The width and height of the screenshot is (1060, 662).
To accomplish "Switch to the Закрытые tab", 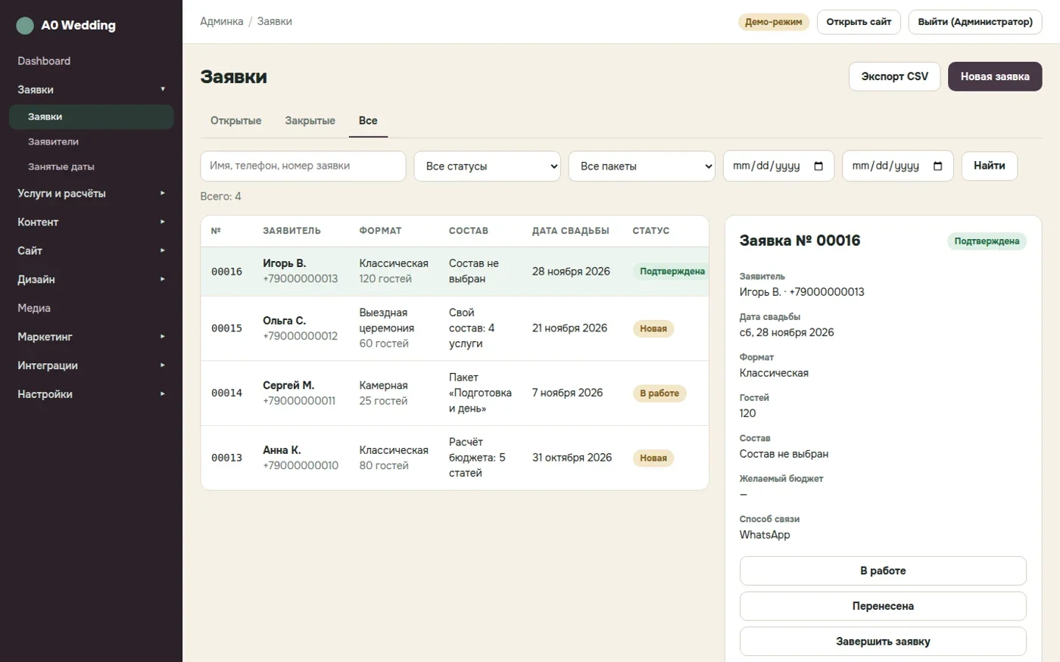I will coord(310,120).
